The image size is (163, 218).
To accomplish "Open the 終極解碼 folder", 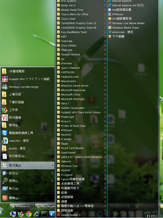I will (x=82, y=197).
